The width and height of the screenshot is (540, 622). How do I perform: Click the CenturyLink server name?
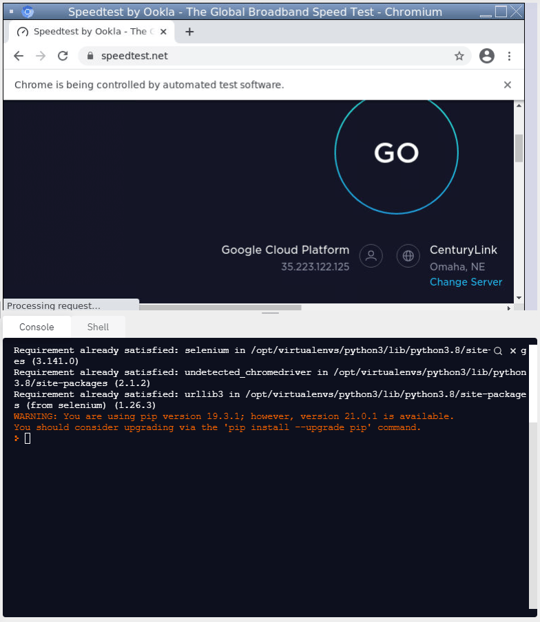coord(464,250)
